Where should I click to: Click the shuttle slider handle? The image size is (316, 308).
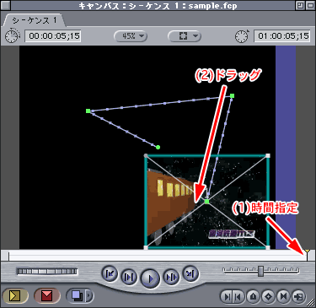261,271
